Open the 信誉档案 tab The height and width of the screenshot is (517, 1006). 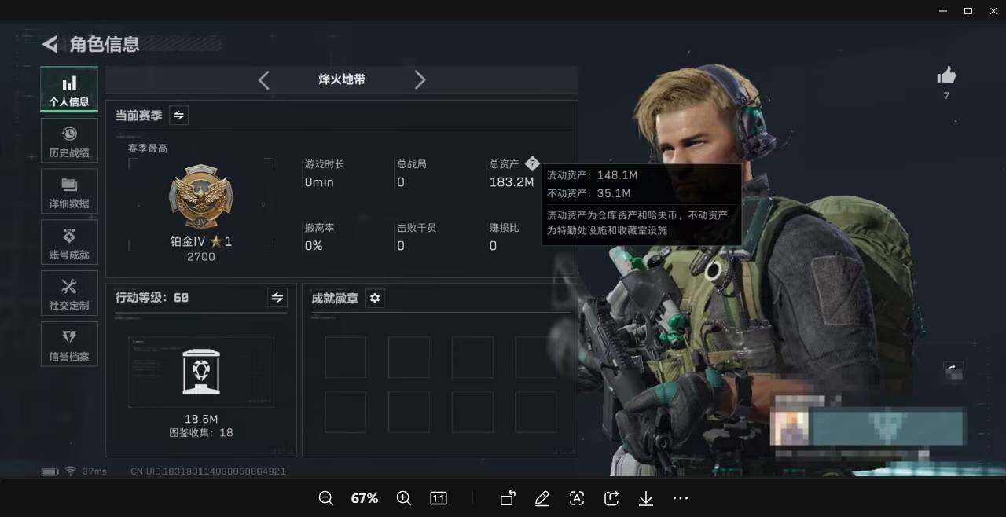(69, 344)
